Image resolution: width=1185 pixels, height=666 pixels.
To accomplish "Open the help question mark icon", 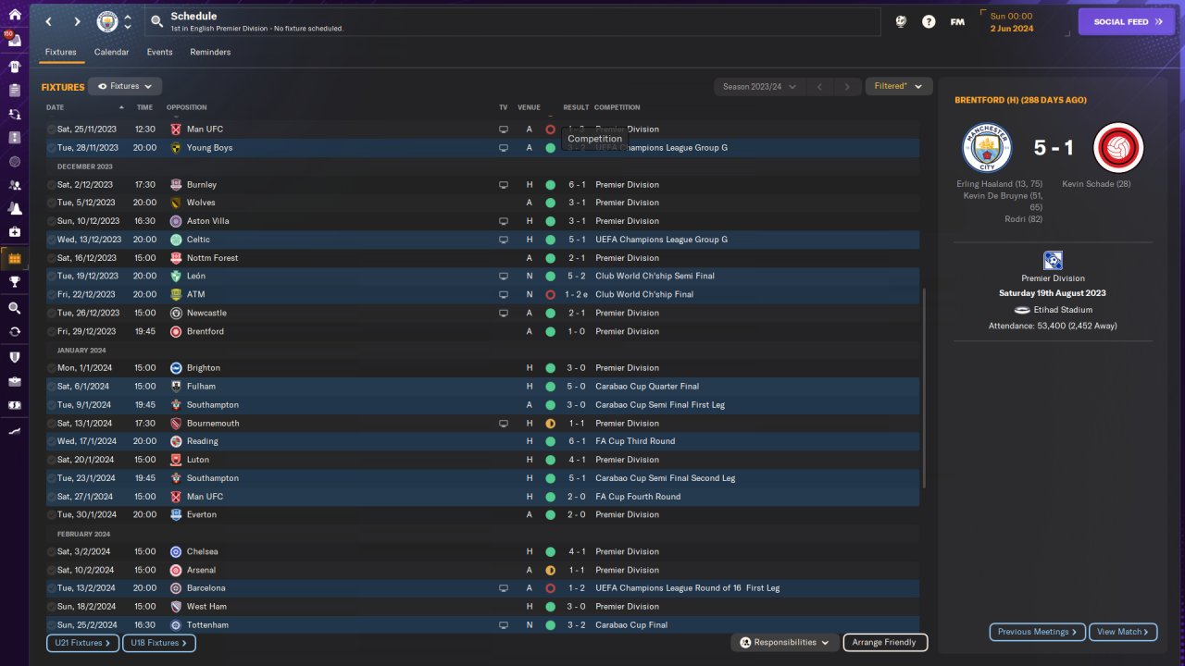I will pyautogui.click(x=929, y=21).
